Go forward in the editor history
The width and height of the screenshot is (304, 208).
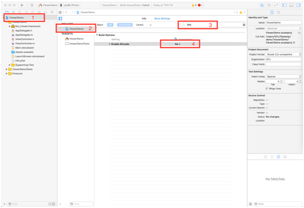point(72,12)
